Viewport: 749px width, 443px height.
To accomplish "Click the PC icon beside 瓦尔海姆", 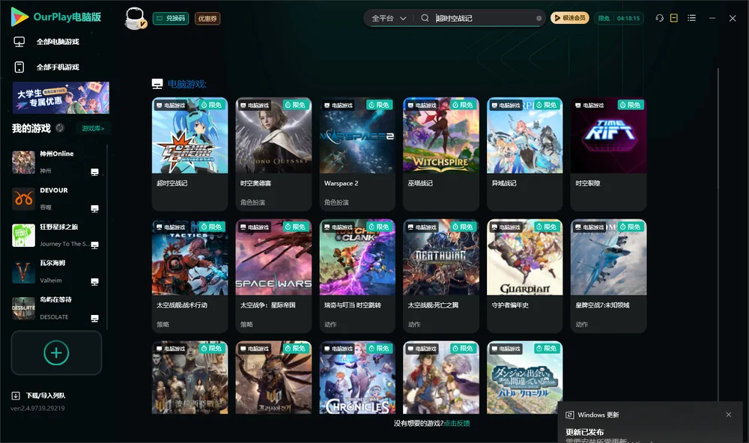I will (94, 281).
